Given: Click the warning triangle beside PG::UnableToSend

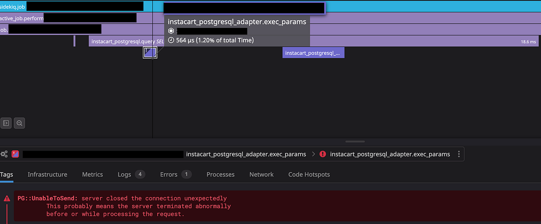Looking at the screenshot, I should click(x=7, y=198).
